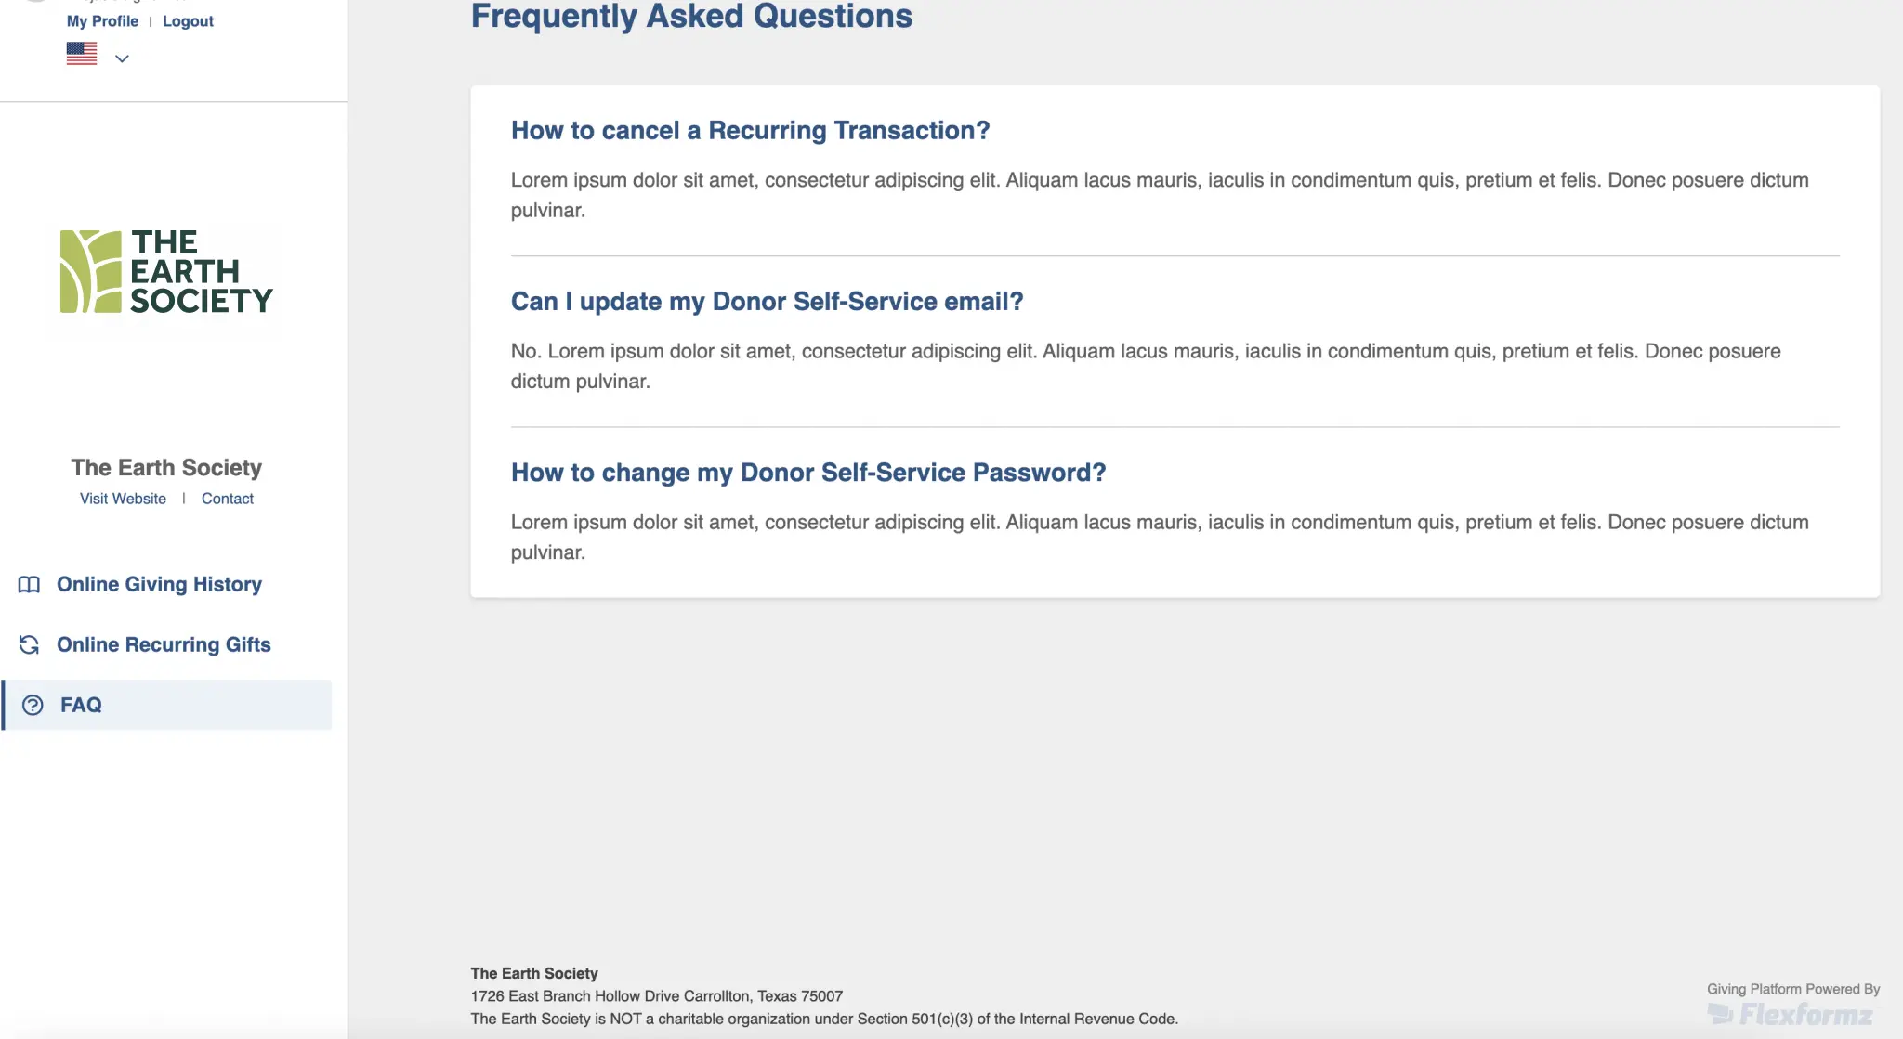Viewport: 1903px width, 1039px height.
Task: Click the US flag language icon
Action: click(x=82, y=54)
